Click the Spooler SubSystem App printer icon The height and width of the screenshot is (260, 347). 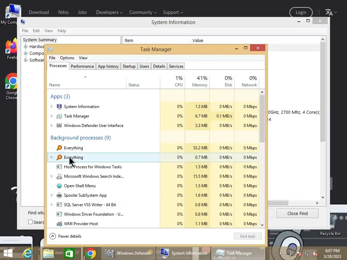(x=59, y=195)
